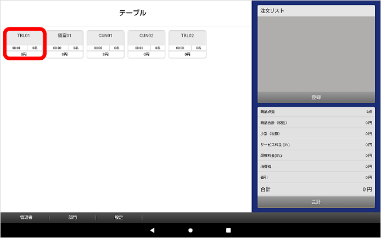Viewport: 381px width, 238px height.
Task: Click the empty order list area
Action: coord(316,54)
